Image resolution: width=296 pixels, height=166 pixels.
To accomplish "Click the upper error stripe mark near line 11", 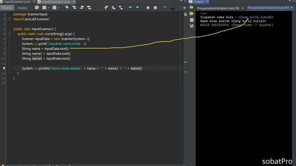I will click(185, 62).
